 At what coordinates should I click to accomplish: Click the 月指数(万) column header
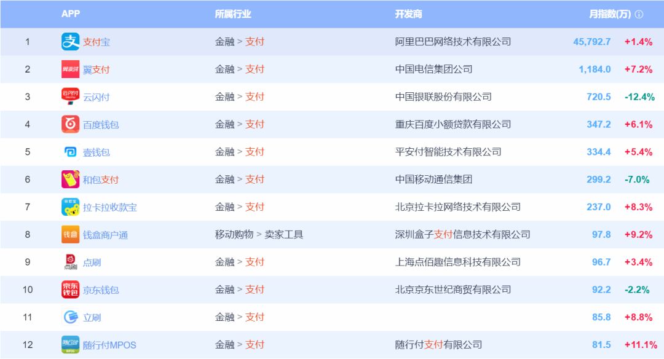(x=611, y=14)
